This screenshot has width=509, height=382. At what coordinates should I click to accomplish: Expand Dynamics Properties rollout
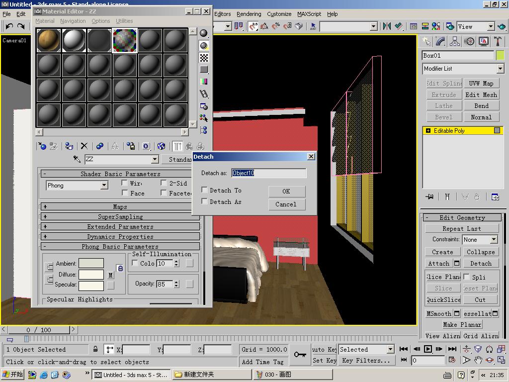(120, 236)
